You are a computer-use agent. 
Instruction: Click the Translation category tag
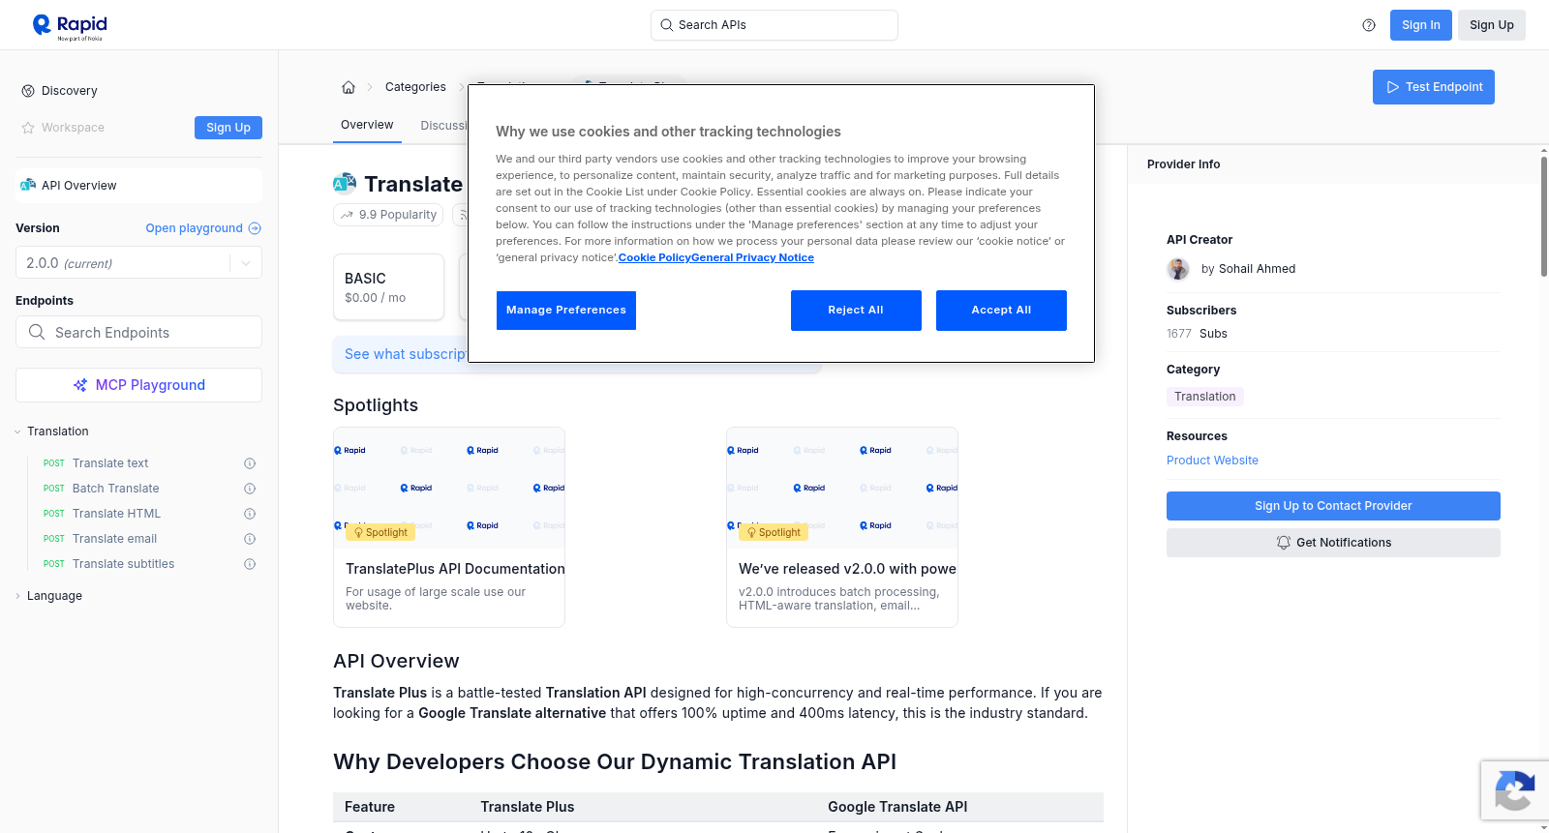pos(1205,397)
